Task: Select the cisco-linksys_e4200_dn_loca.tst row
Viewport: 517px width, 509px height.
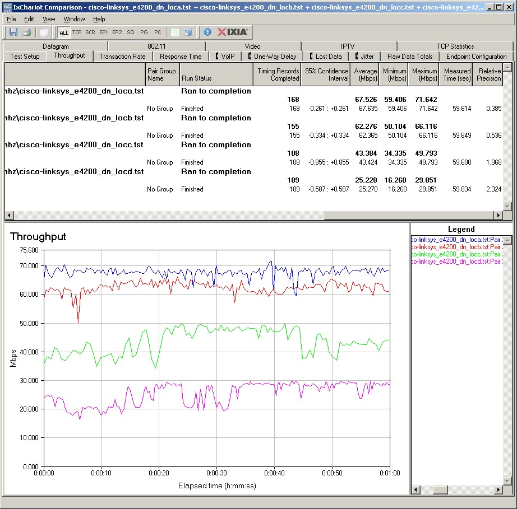Action: (x=253, y=91)
